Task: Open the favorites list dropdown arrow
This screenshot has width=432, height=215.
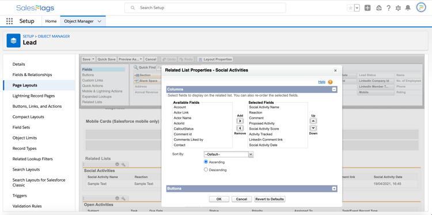Action: tap(357, 8)
